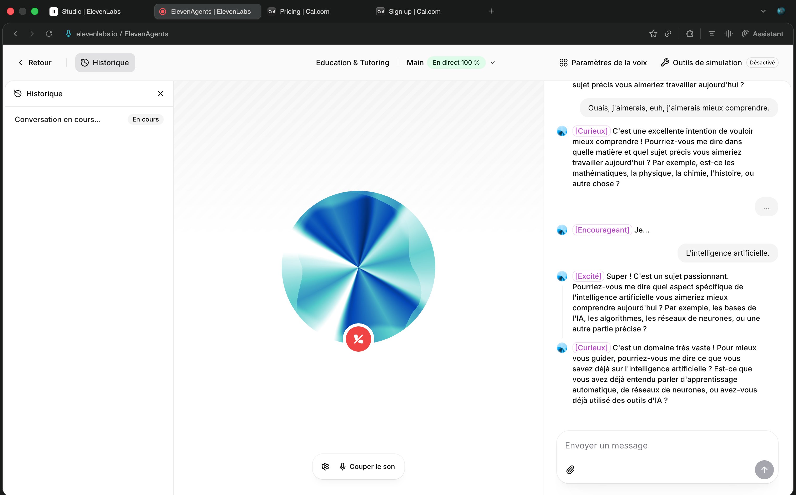Click the Désactivé status badge

click(x=762, y=63)
